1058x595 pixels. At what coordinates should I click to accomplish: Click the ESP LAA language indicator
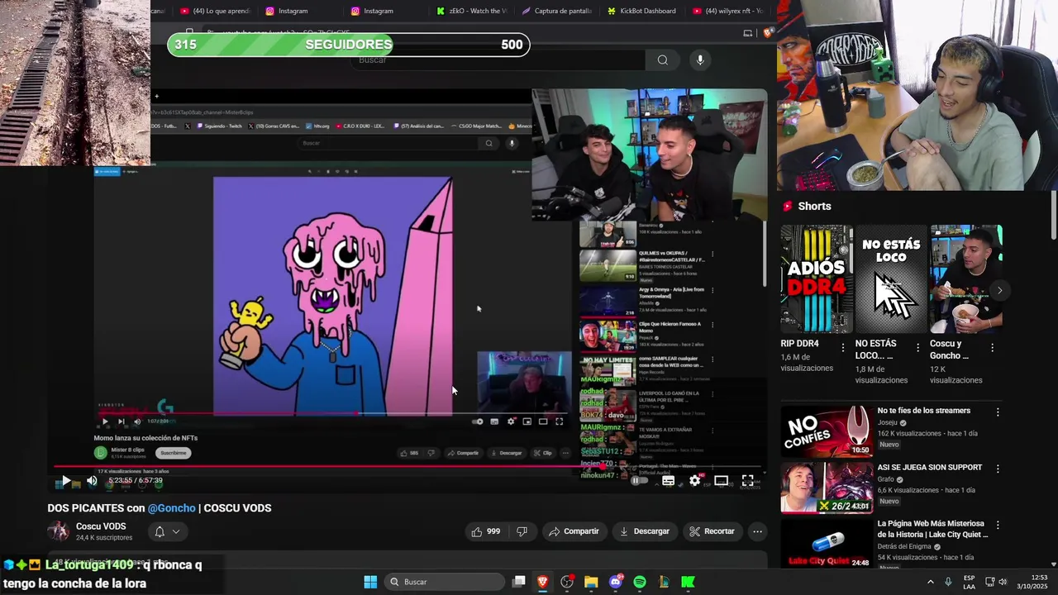[969, 582]
